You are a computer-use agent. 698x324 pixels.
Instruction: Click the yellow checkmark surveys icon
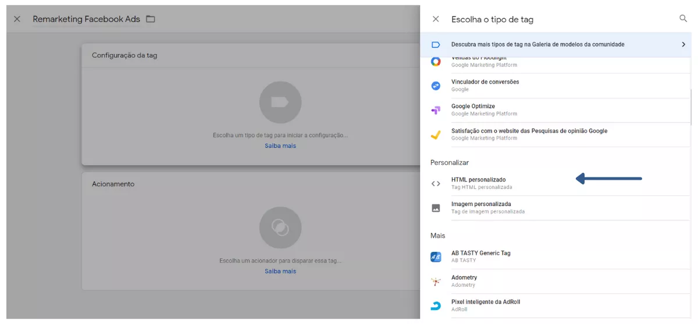[436, 134]
